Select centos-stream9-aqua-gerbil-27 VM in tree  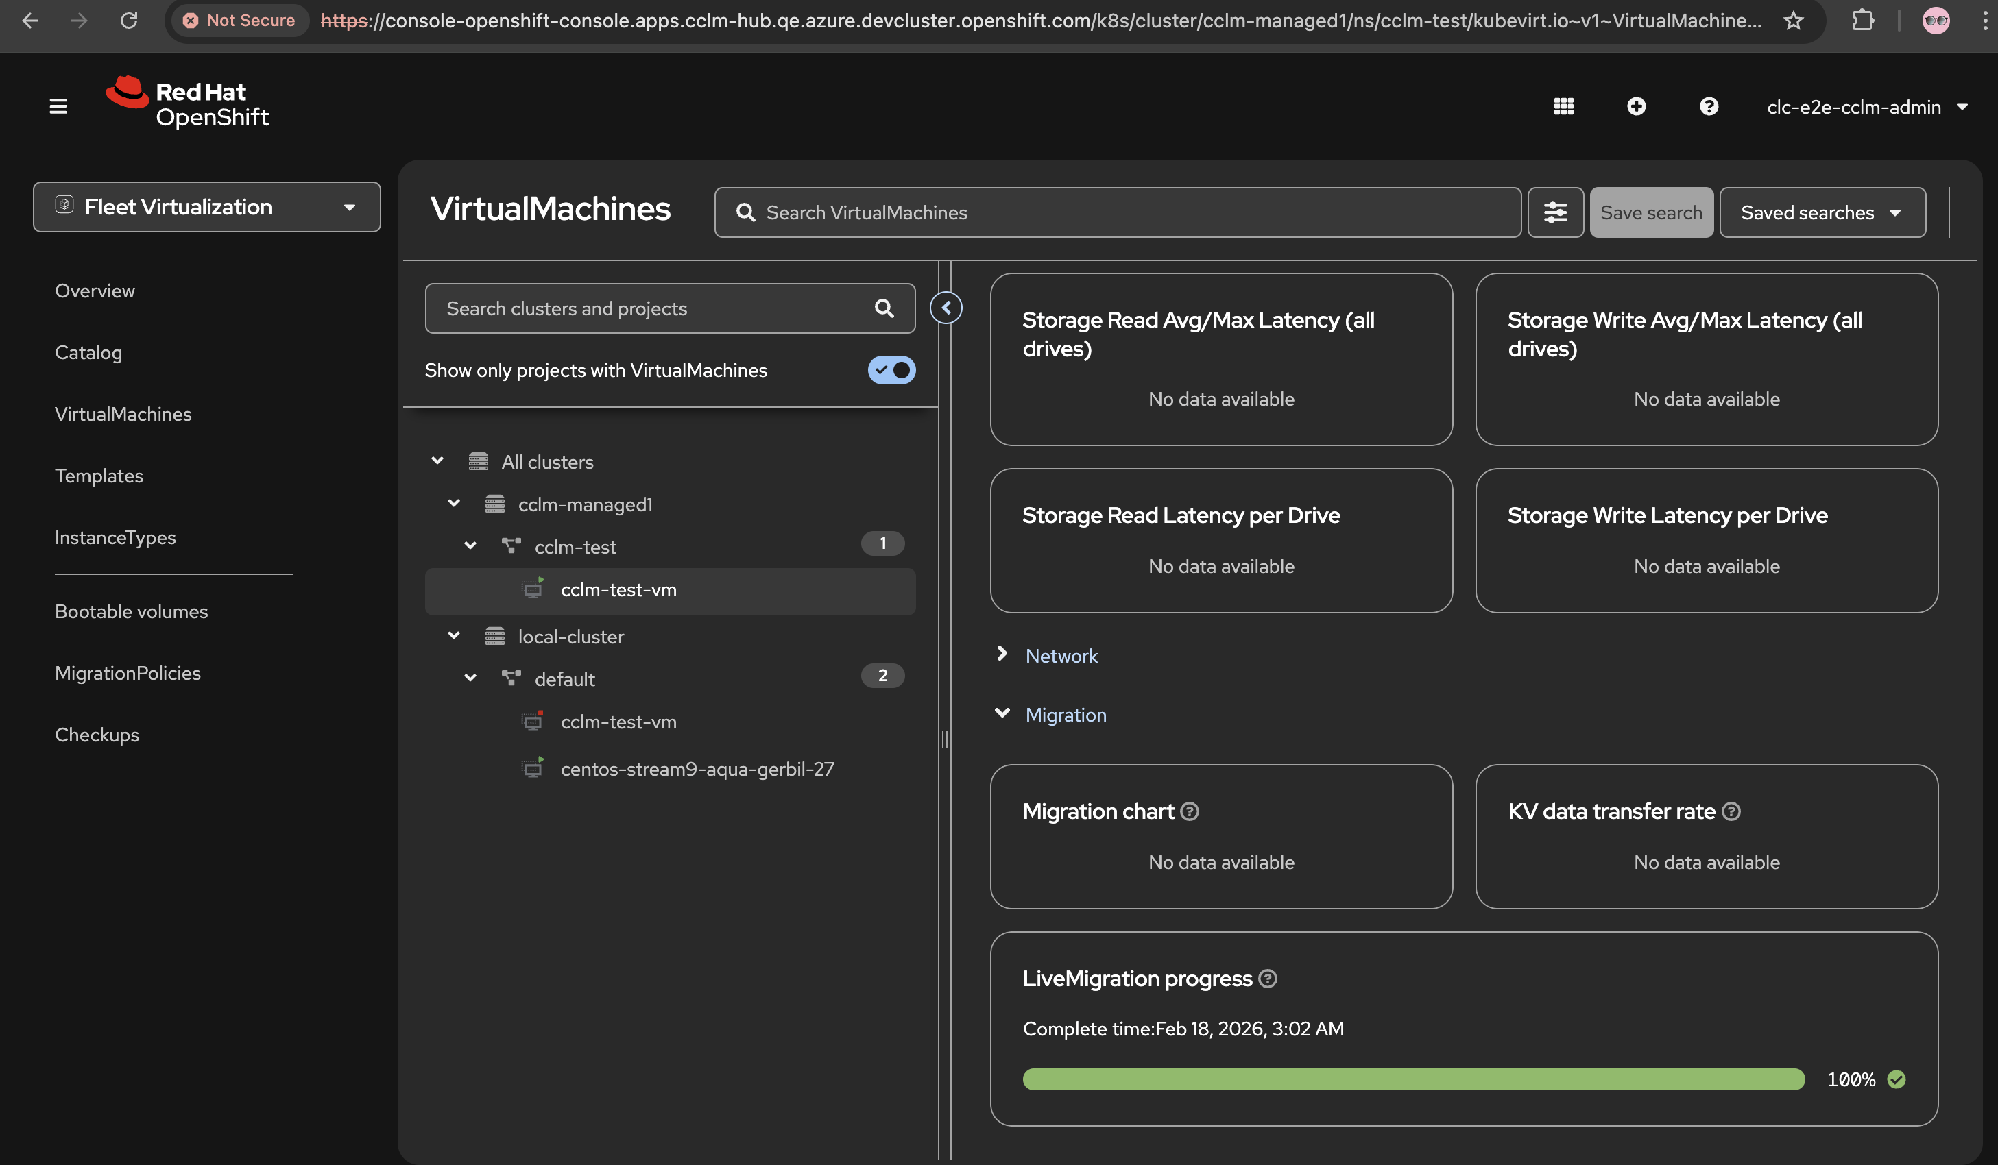pos(696,769)
